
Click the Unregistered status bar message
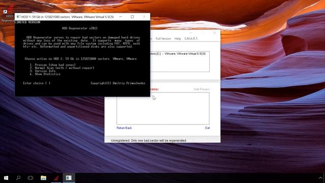pos(149,140)
